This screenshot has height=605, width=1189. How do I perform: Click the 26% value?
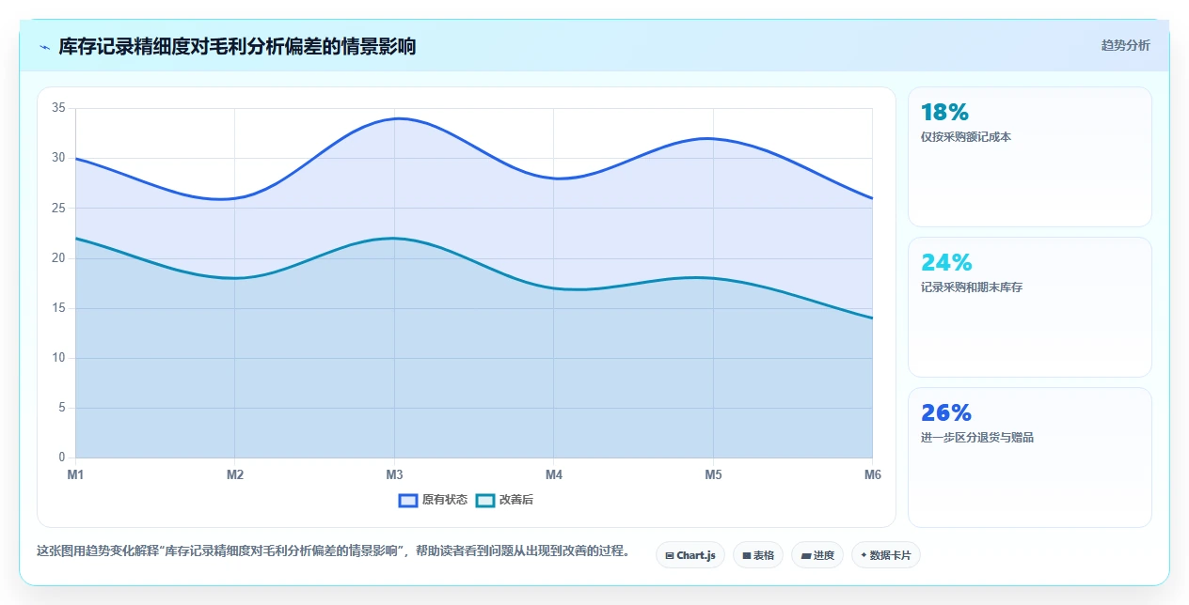[946, 413]
